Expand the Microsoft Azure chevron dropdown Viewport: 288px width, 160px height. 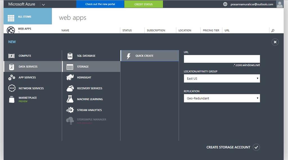(x=43, y=4)
